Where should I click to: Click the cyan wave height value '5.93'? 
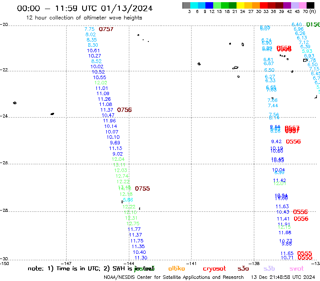(x=307, y=51)
